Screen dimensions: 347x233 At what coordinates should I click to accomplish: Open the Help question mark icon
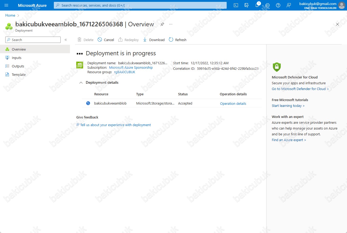click(x=278, y=5)
